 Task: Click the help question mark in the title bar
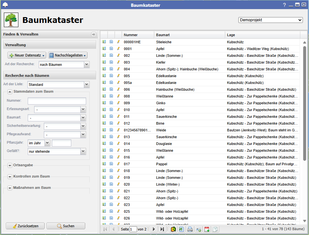[284, 5]
